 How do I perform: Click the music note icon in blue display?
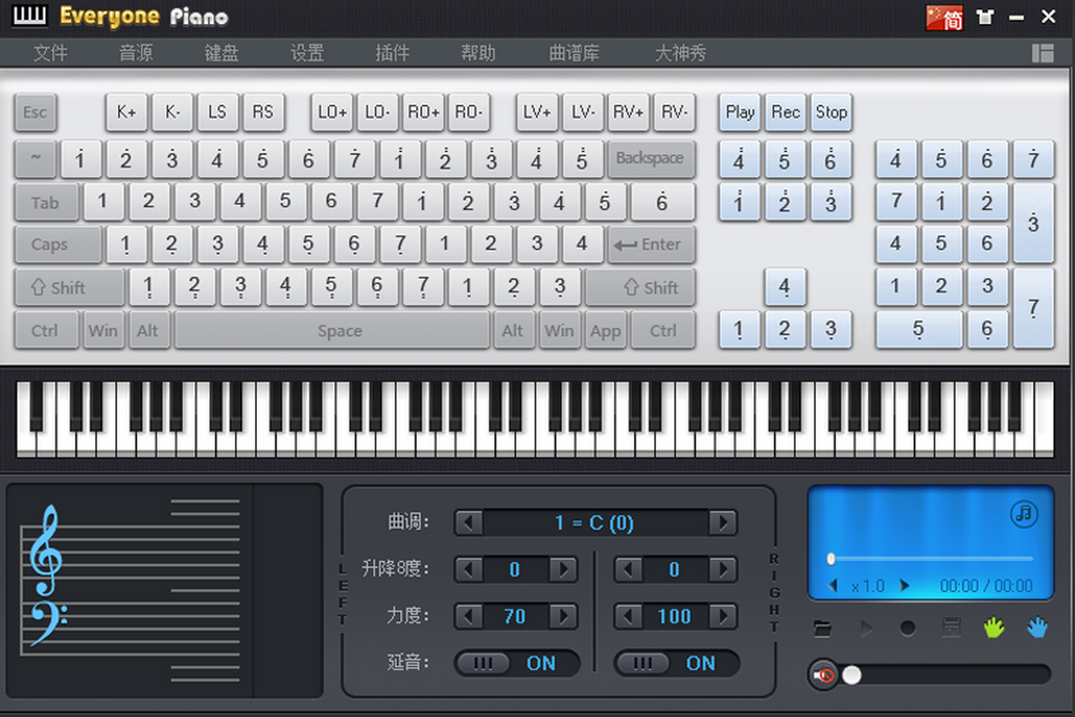[x=1023, y=514]
